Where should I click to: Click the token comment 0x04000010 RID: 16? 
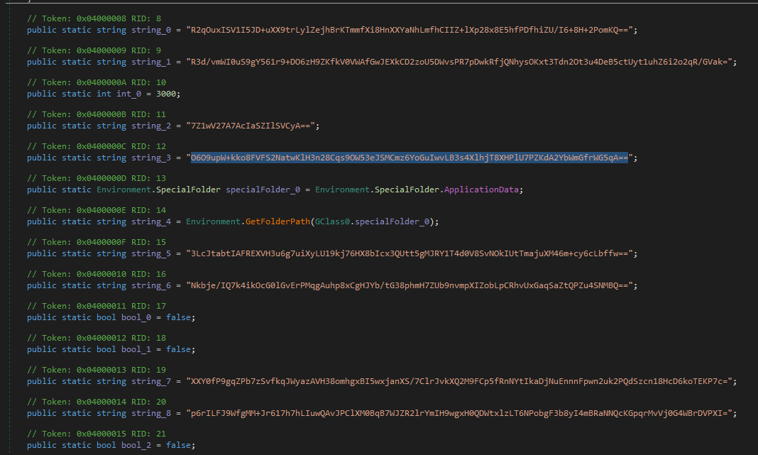tap(97, 274)
